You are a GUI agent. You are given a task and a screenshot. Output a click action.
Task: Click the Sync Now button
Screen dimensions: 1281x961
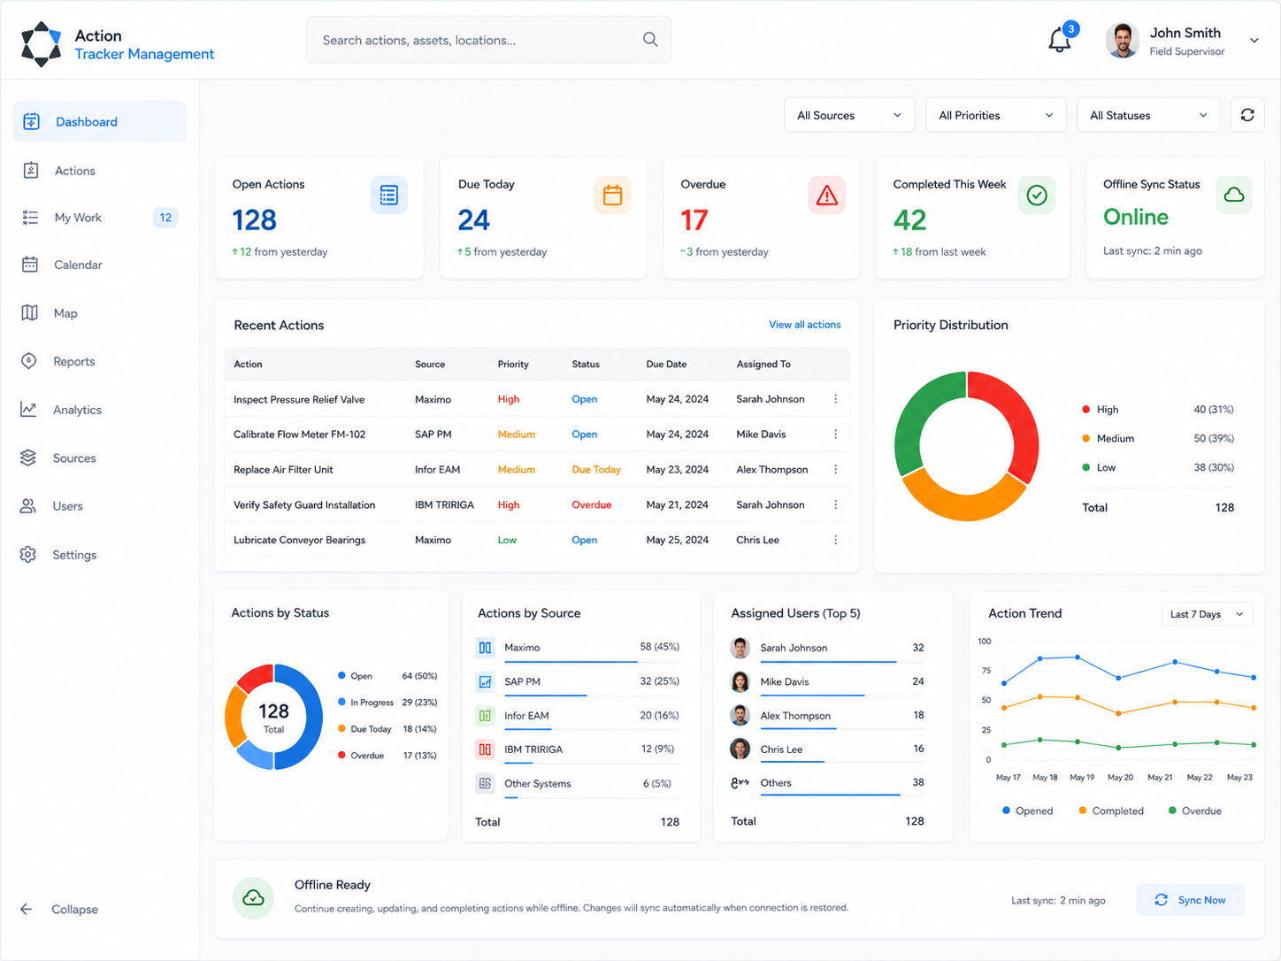(1190, 900)
